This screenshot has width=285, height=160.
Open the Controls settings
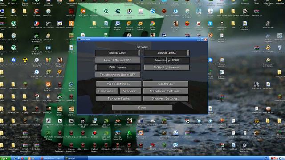(x=166, y=84)
